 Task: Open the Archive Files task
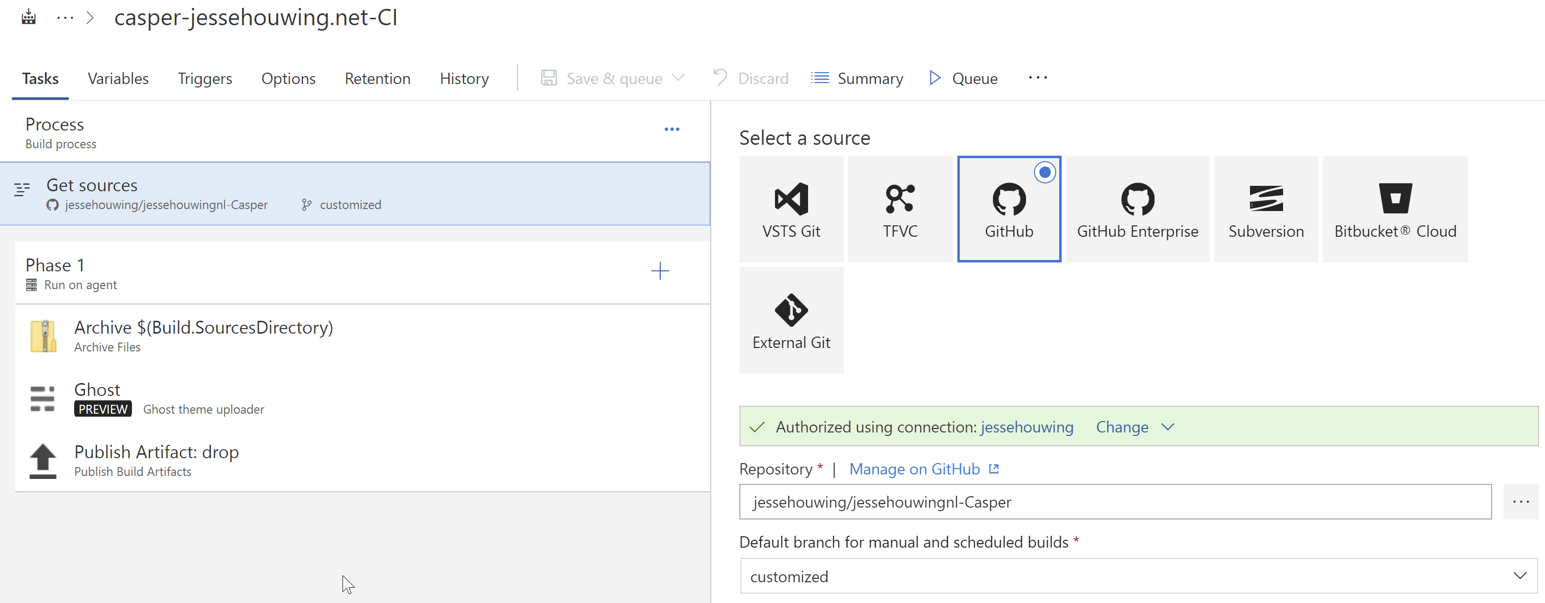[203, 336]
